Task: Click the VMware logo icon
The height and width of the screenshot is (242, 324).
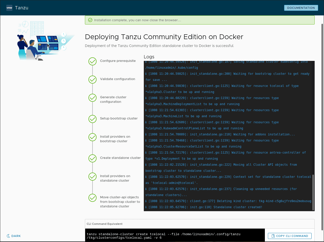Action: [9, 8]
